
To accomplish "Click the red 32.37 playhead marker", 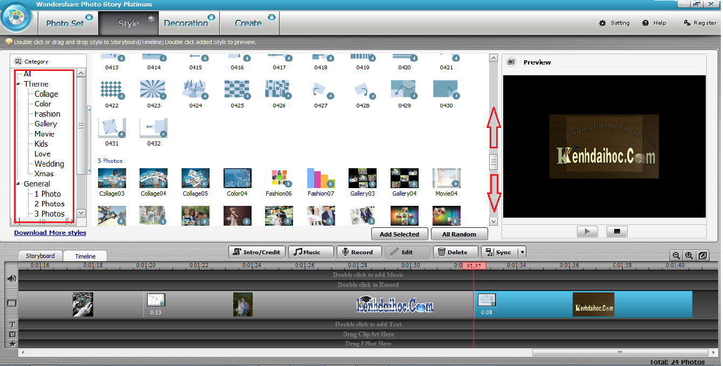I will (x=474, y=265).
